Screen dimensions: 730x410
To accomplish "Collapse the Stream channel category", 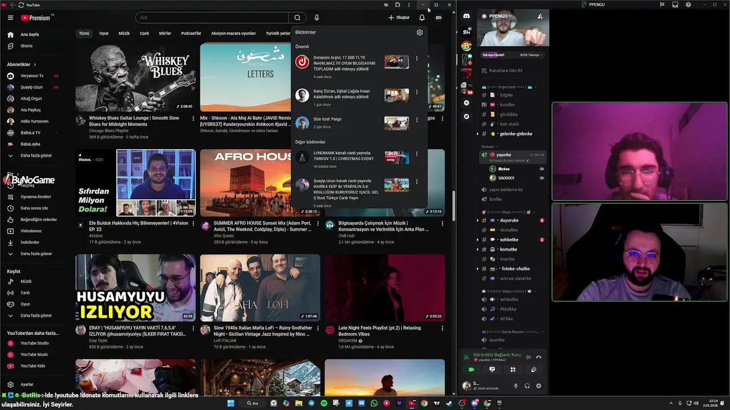I will (x=488, y=146).
